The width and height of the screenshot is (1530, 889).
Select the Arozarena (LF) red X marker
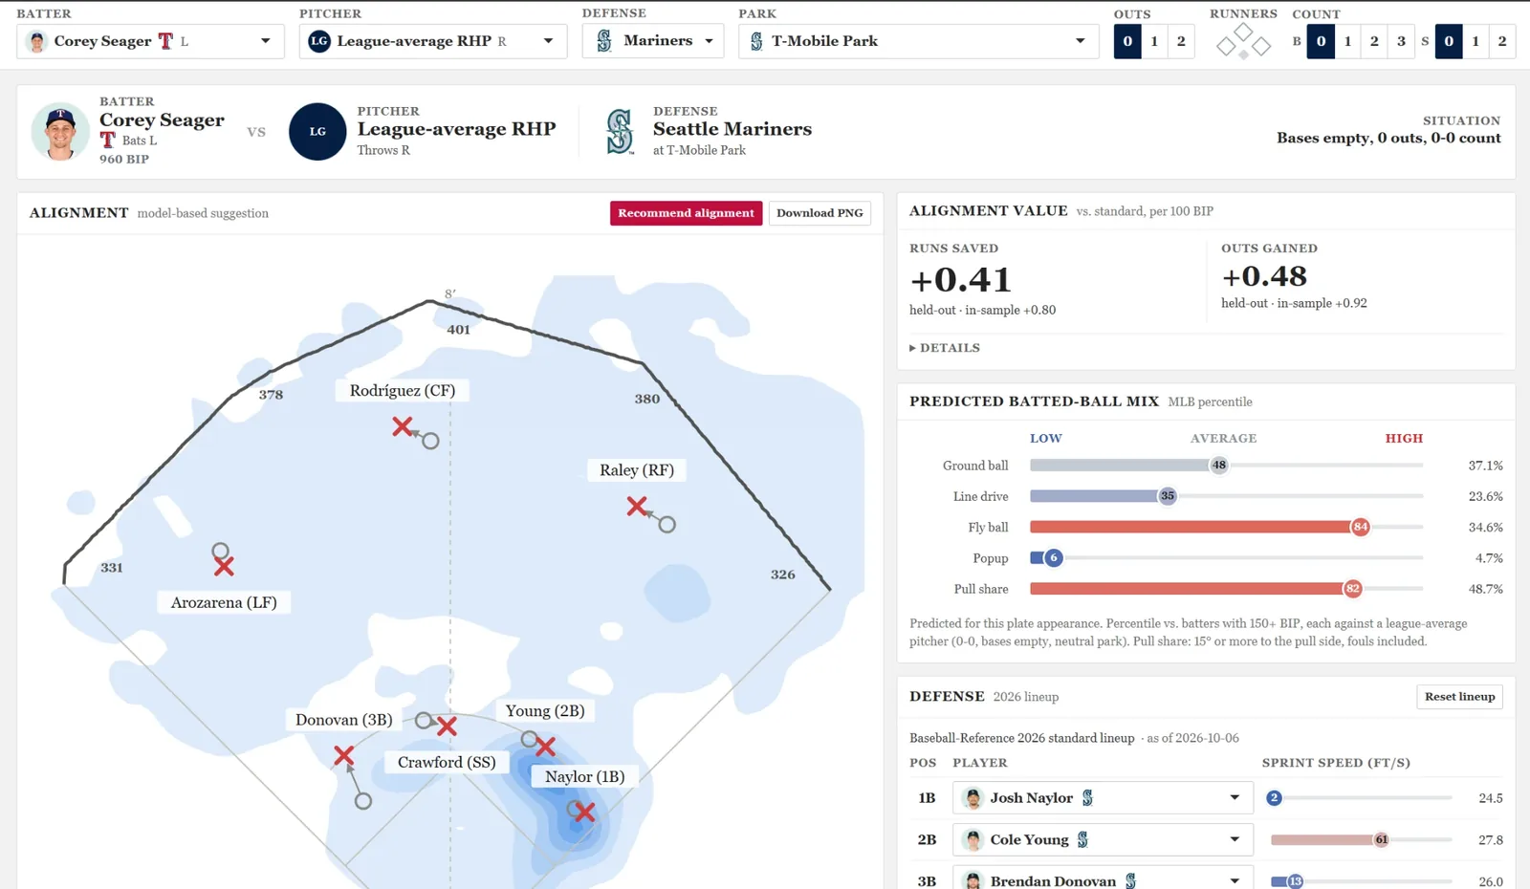coord(224,567)
